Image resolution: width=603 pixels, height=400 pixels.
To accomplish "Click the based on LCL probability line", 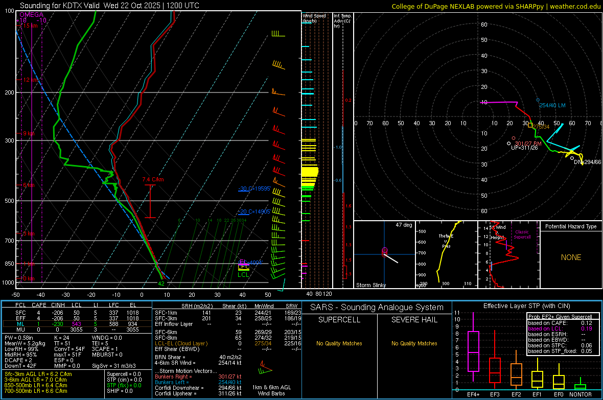I will [x=560, y=328].
